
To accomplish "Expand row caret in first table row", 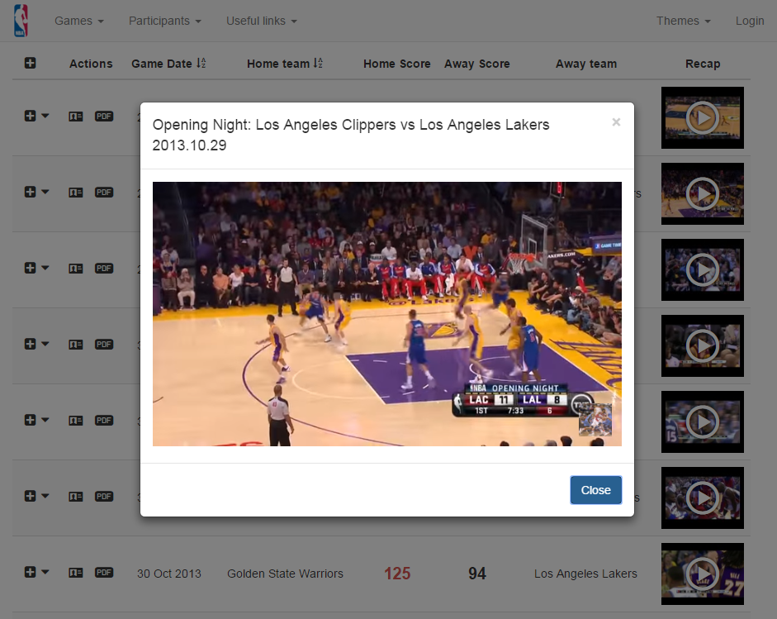I will click(45, 117).
